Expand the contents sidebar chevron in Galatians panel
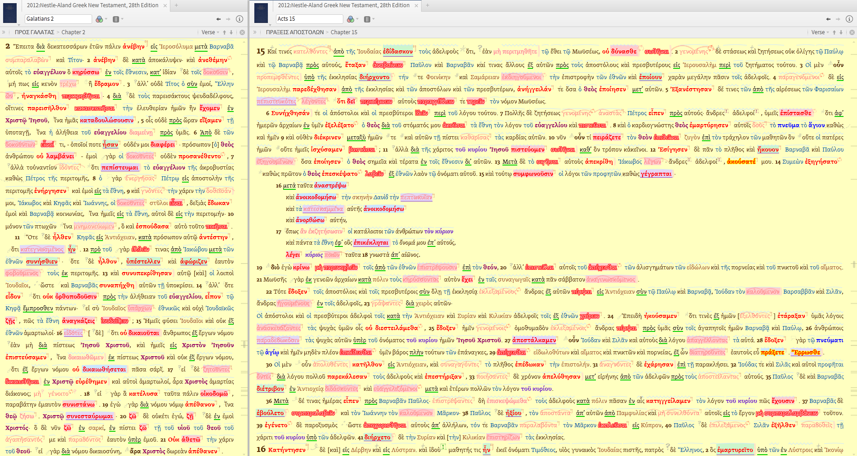This screenshot has width=857, height=456. click(4, 32)
